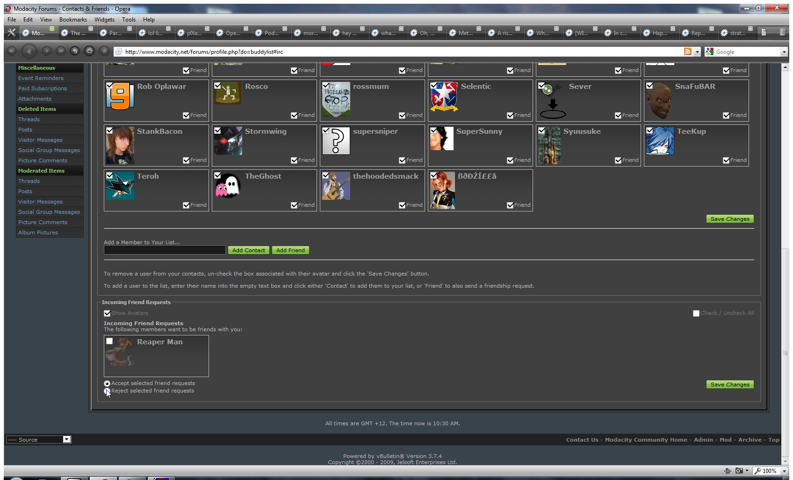Click the browser Back arrow button
Image resolution: width=793 pixels, height=480 pixels.
coord(29,51)
